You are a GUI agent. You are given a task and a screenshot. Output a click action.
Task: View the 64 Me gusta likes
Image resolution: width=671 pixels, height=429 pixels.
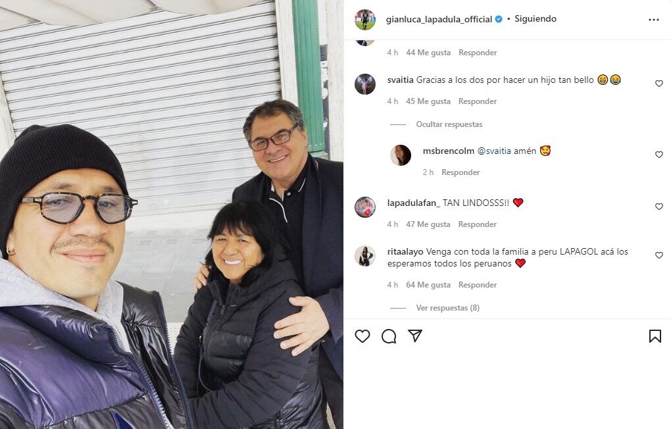click(428, 285)
